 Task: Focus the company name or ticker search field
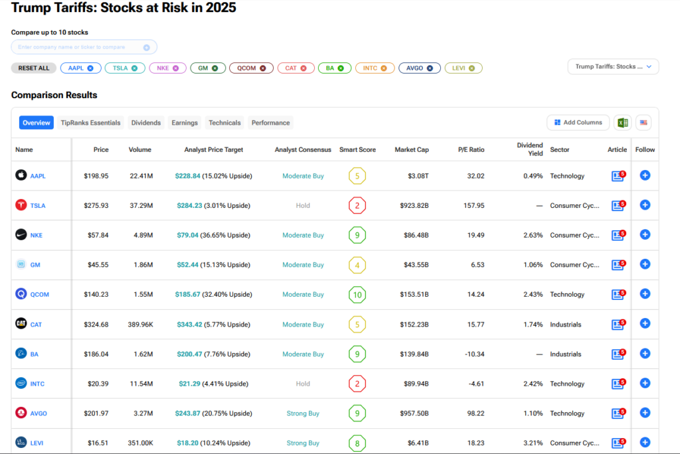[x=84, y=47]
